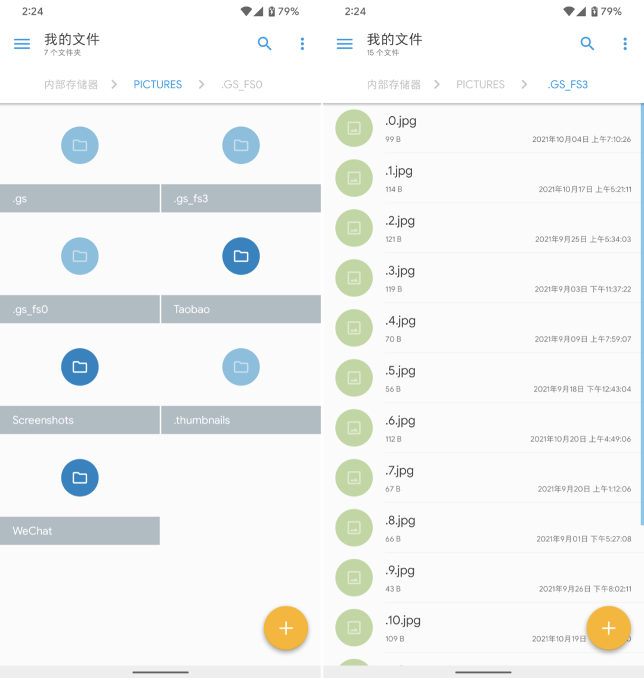Go to 内部存储器 breadcrumb in left pane
This screenshot has height=678, width=644.
click(71, 85)
